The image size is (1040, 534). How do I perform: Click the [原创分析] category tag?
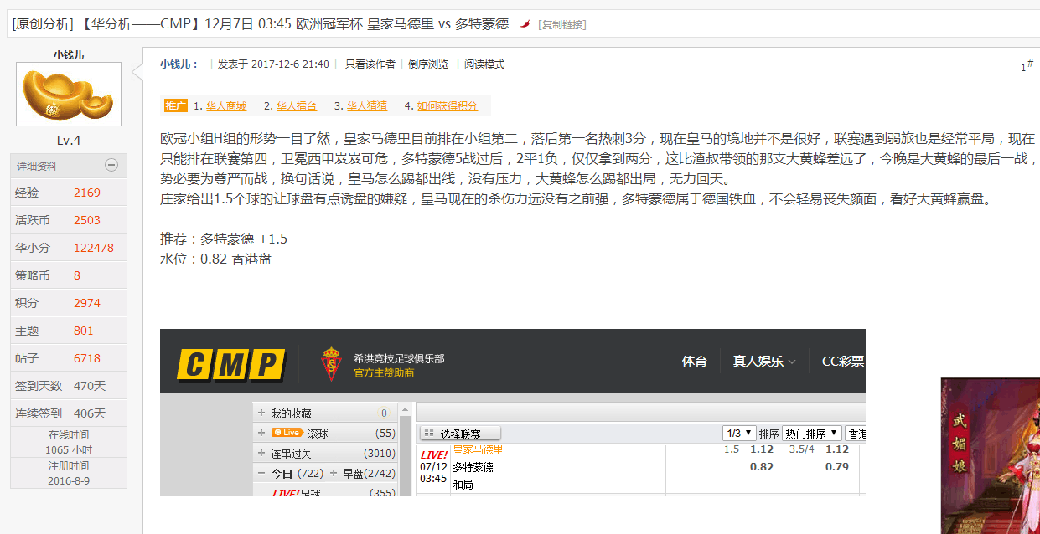[x=43, y=23]
